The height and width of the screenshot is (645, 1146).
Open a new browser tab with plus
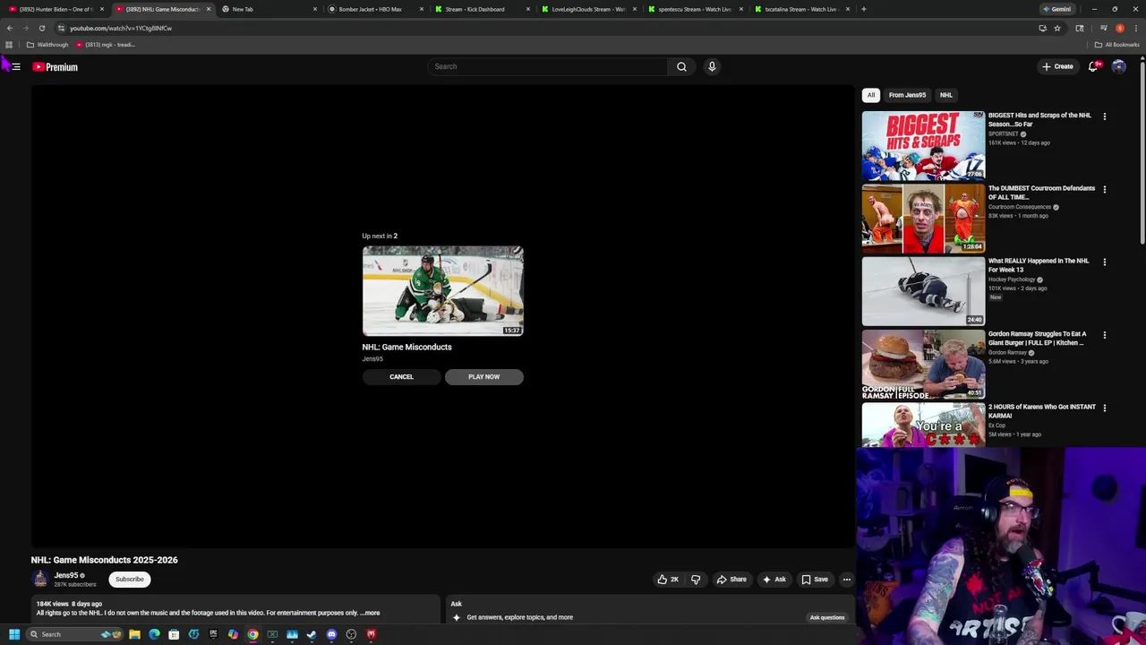863,9
